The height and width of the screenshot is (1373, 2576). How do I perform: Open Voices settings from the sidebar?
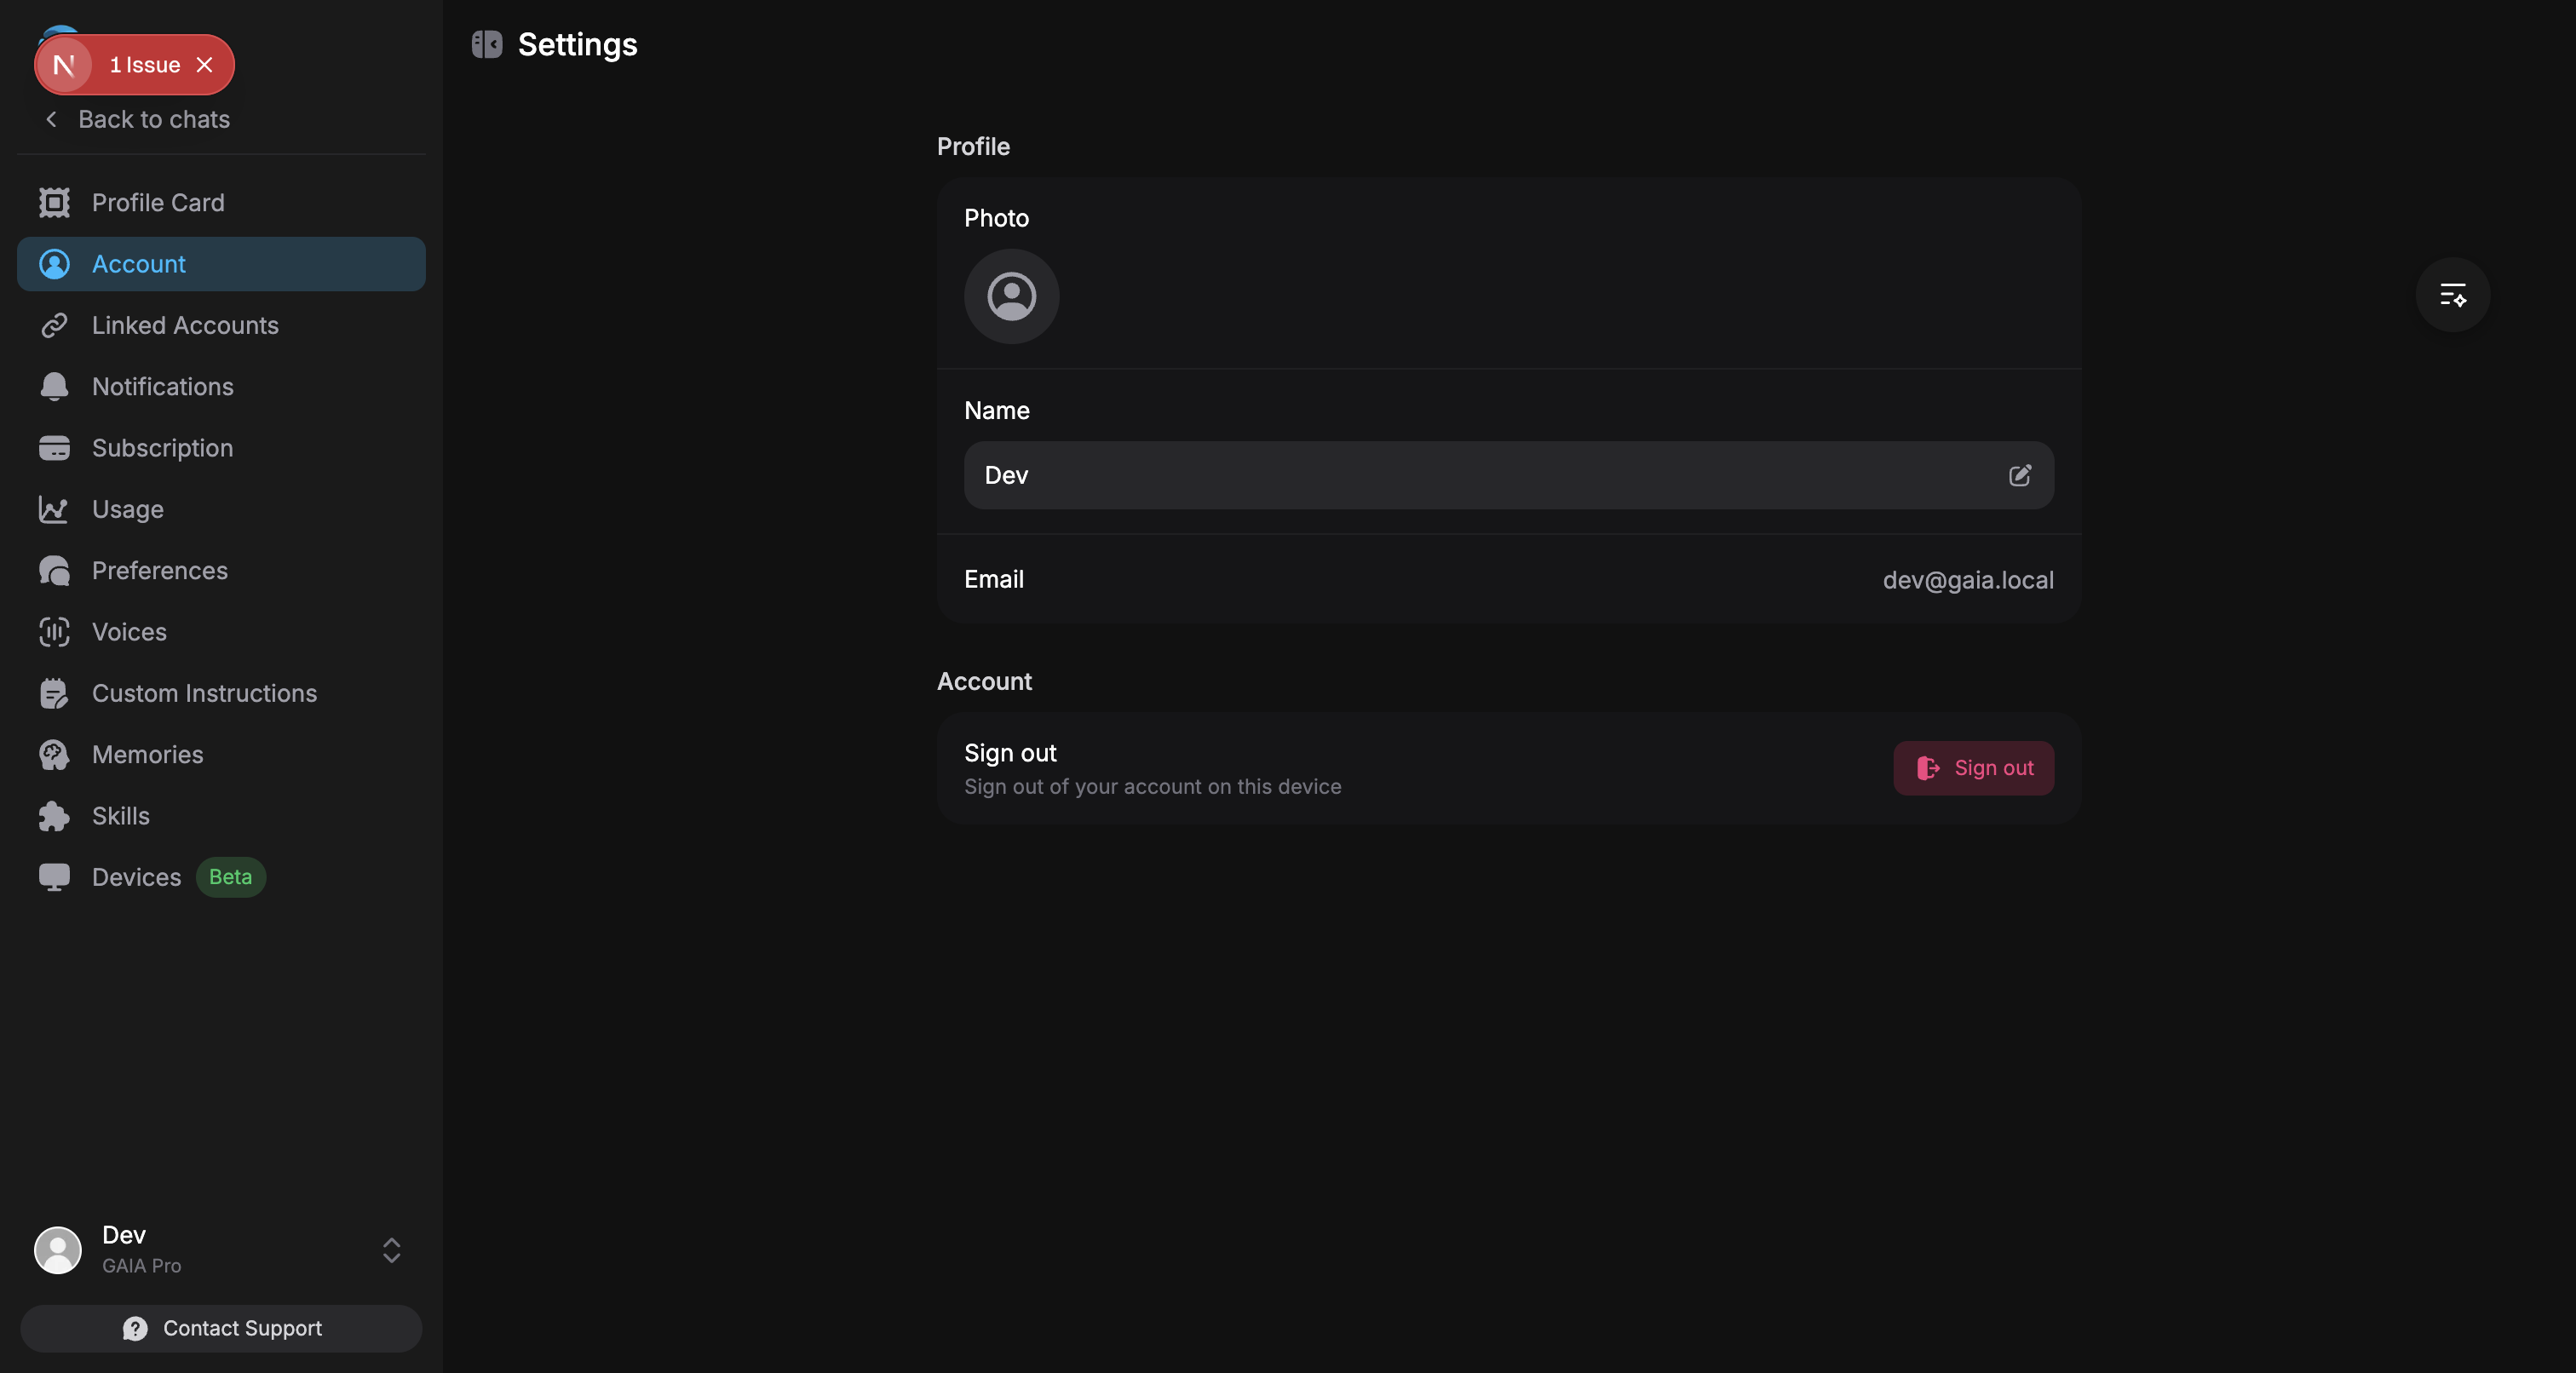pyautogui.click(x=221, y=632)
